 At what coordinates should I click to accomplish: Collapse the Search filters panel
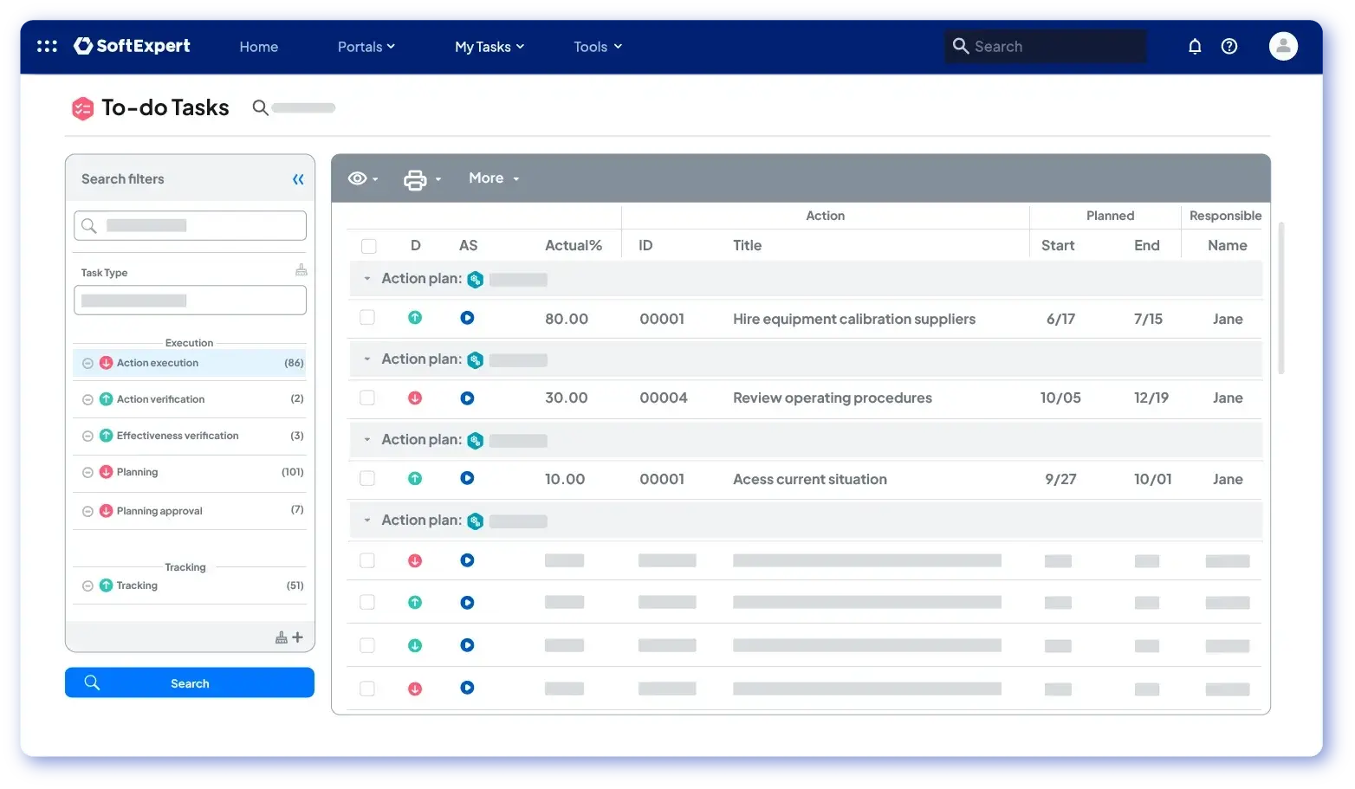click(x=298, y=179)
